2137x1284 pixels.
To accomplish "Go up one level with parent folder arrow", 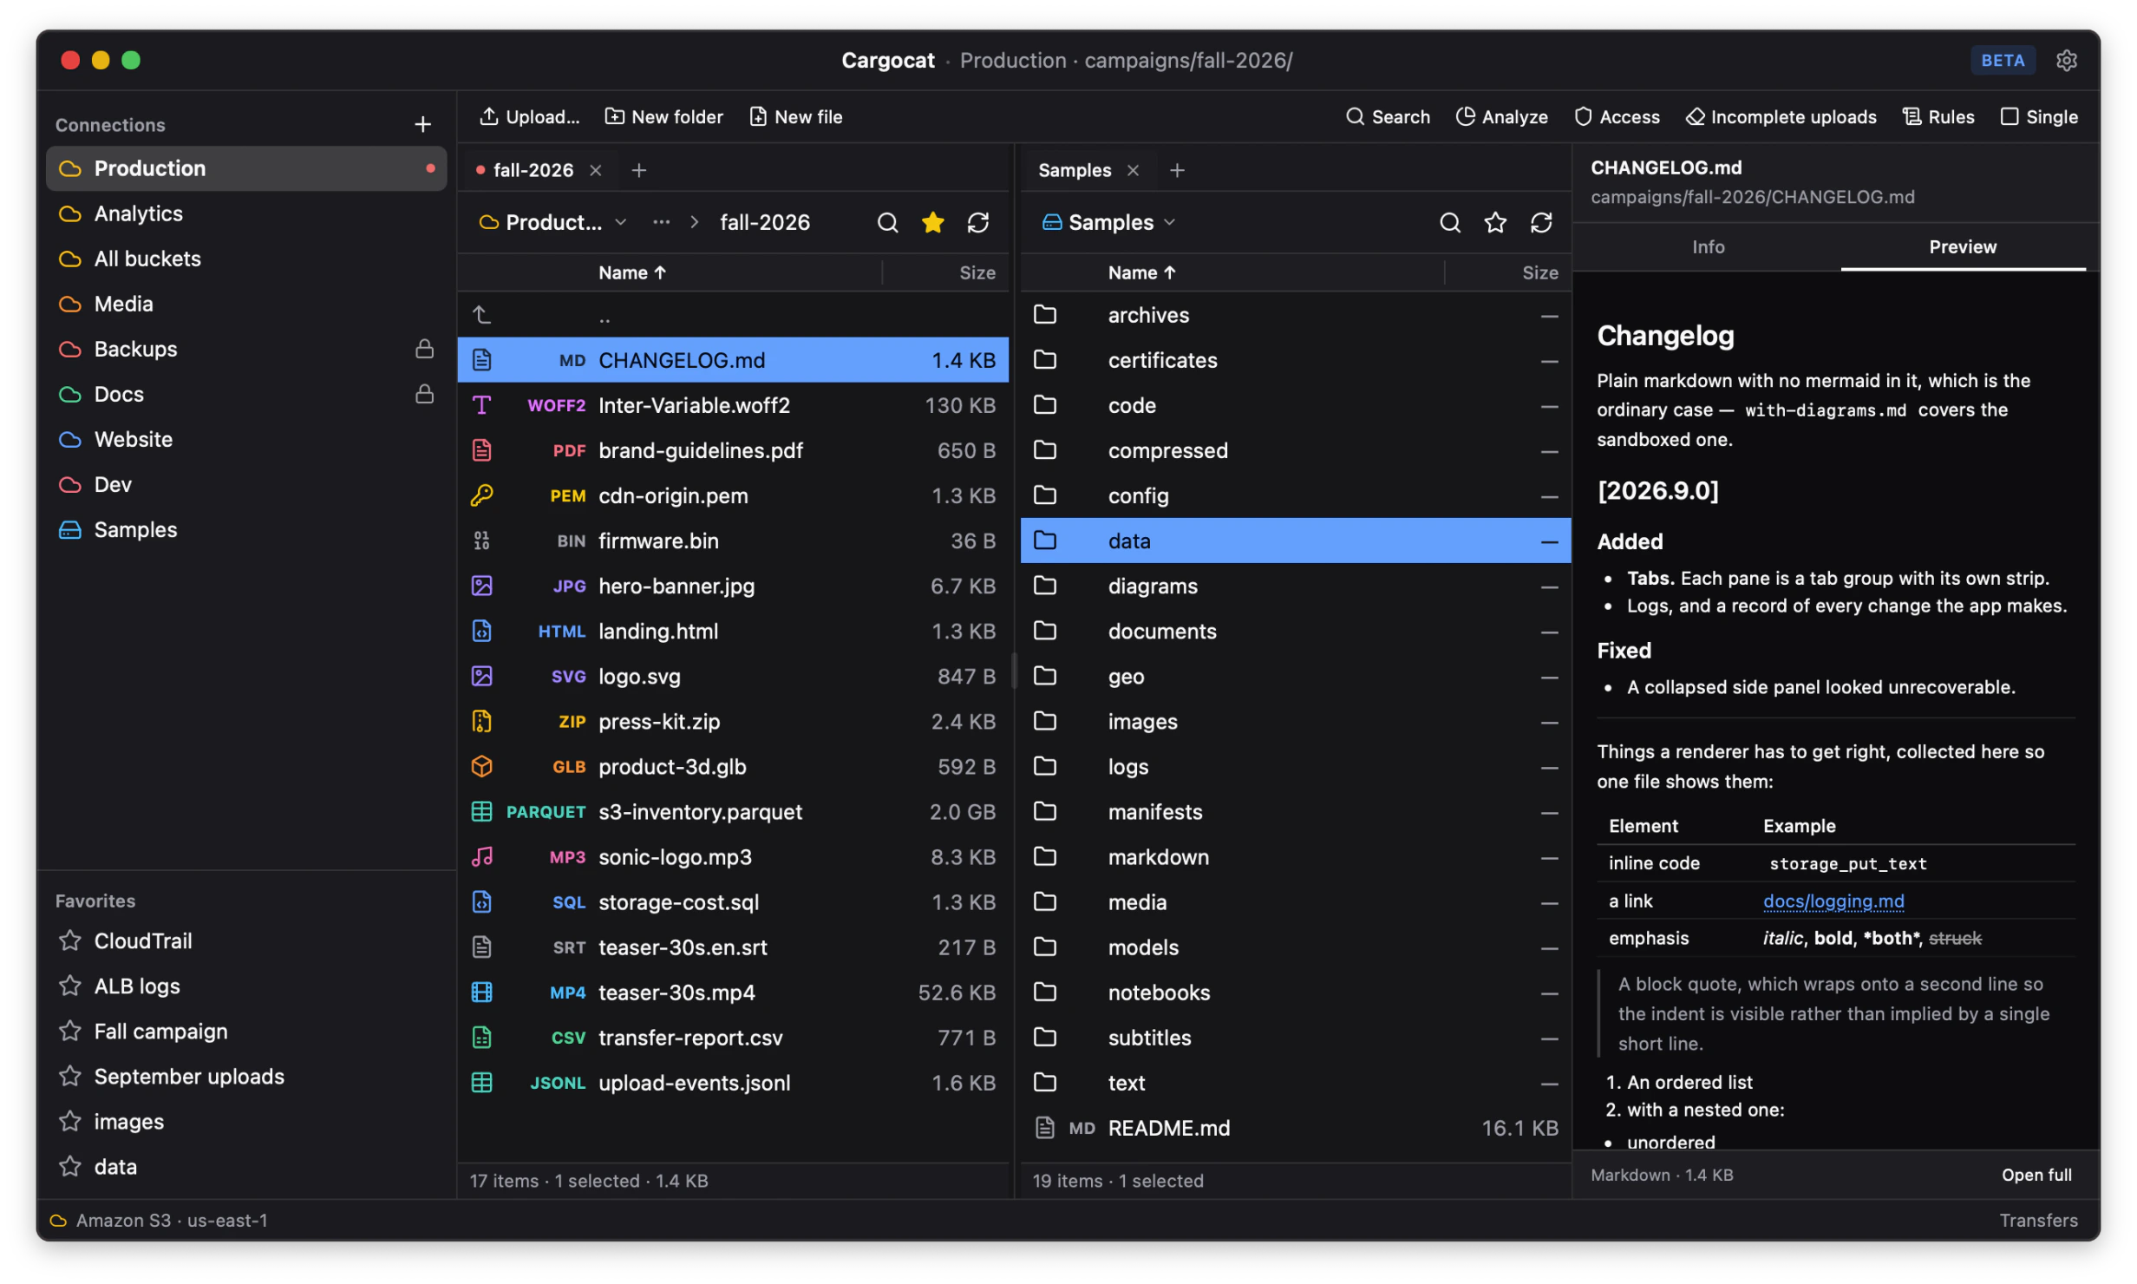I will pyautogui.click(x=482, y=315).
